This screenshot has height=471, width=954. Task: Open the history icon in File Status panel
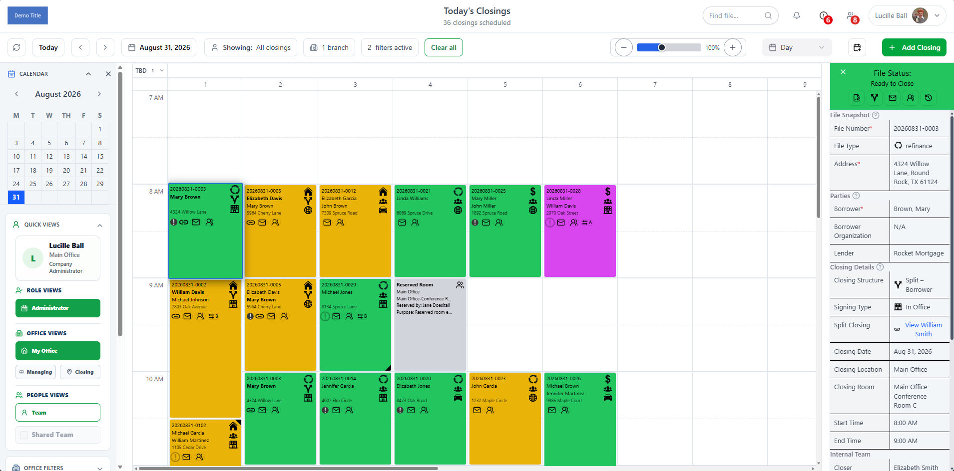(929, 98)
